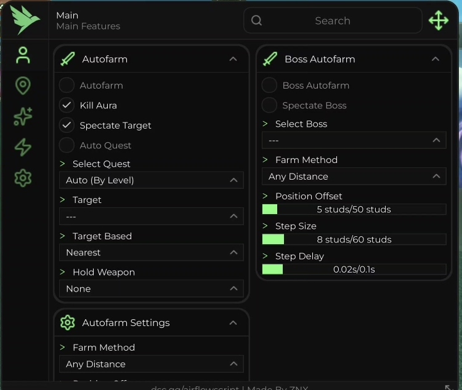Click the four-arrow move icon
Image resolution: width=462 pixels, height=390 pixels.
[x=438, y=20]
